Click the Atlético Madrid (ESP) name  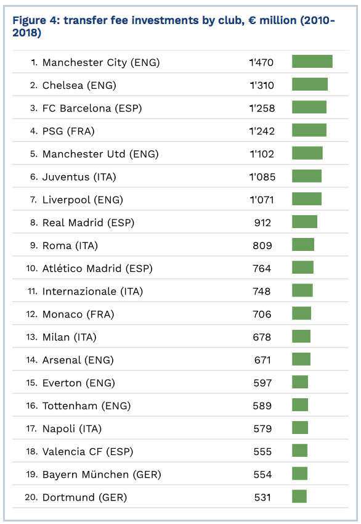[x=97, y=268]
